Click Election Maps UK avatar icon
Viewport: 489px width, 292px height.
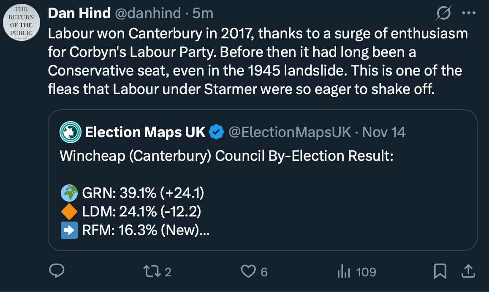click(70, 132)
